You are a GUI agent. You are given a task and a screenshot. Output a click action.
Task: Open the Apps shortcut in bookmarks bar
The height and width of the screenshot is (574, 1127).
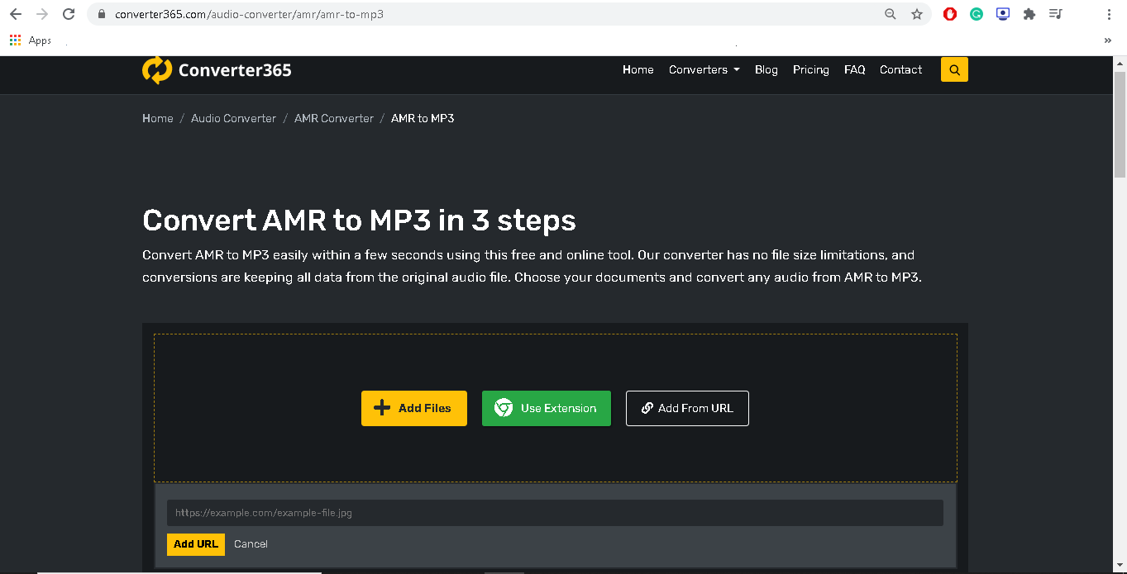[x=31, y=40]
